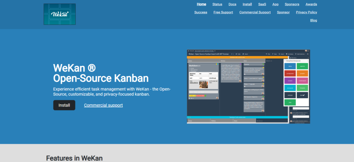
Task: Open Commercial Support in the top navigation
Action: tap(255, 12)
